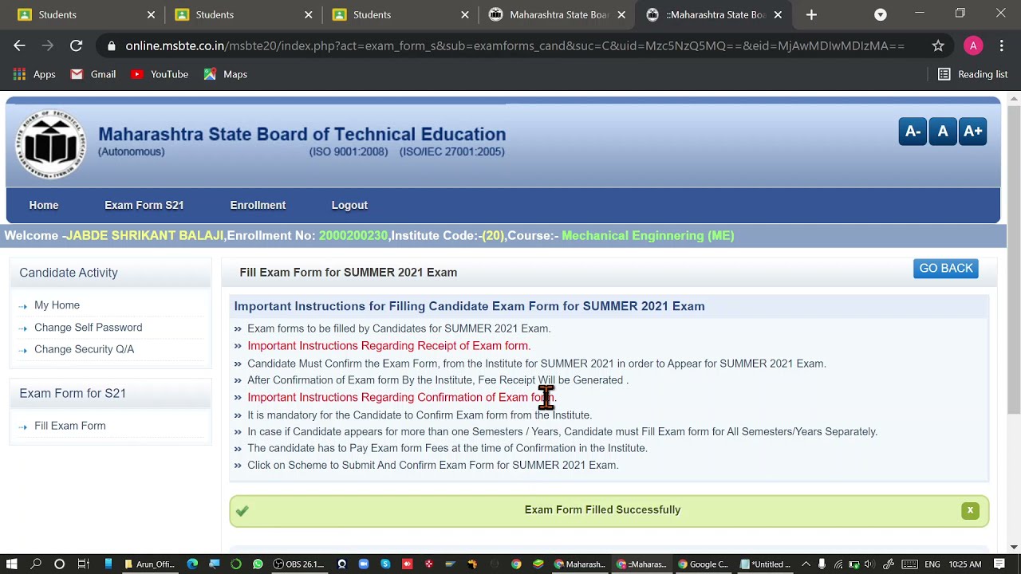Open Change Self Password link
The width and height of the screenshot is (1021, 574).
click(88, 328)
